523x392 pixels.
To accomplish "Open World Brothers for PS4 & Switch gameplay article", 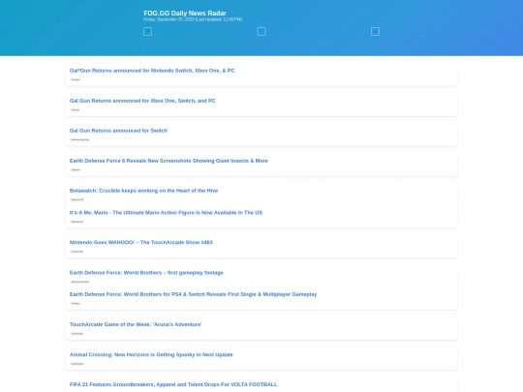I will (x=193, y=294).
